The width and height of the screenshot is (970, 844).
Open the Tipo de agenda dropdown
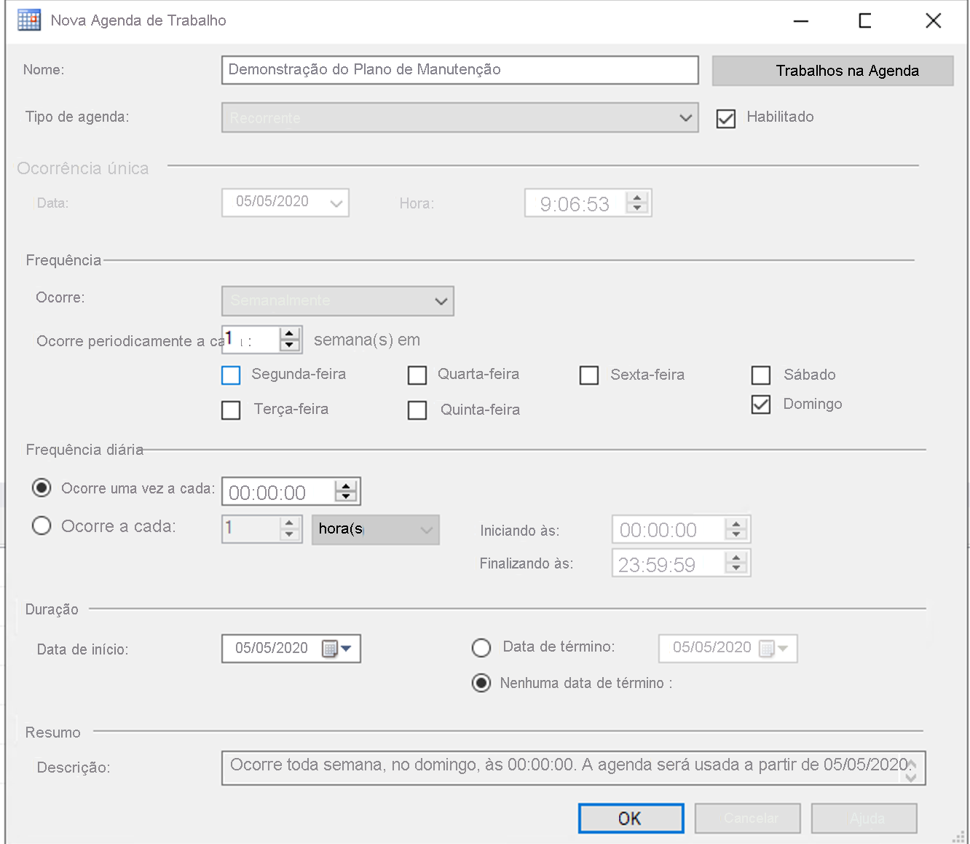click(685, 117)
